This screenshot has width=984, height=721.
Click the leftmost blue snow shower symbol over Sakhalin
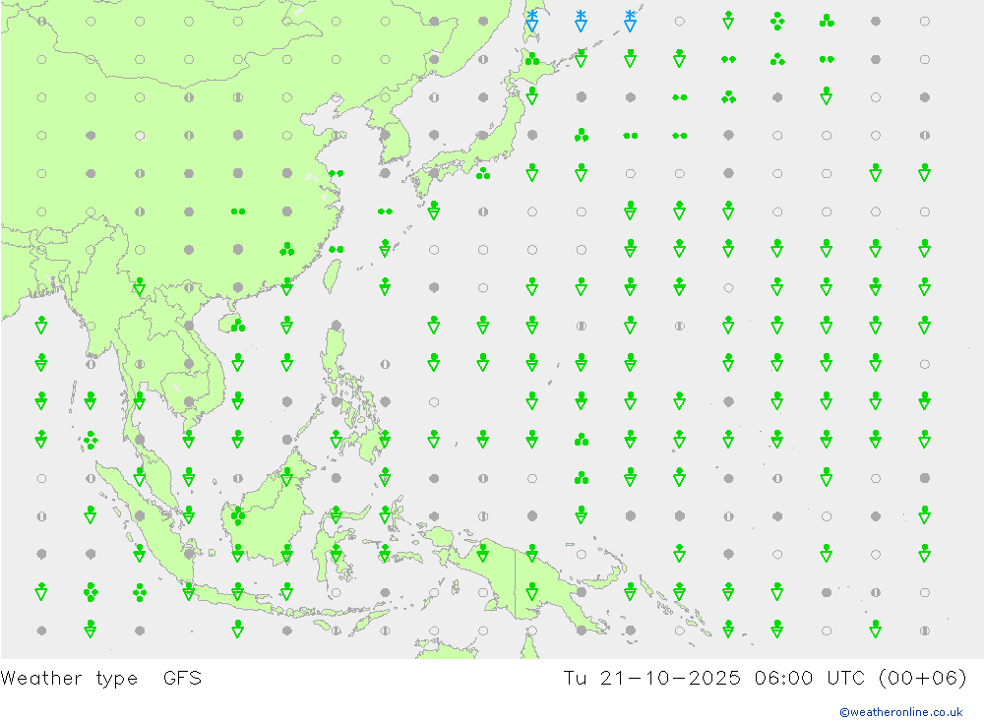pyautogui.click(x=532, y=21)
